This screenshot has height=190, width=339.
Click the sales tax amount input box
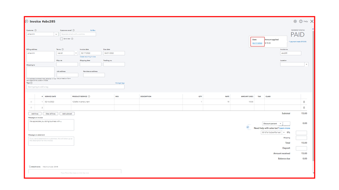[x=301, y=133]
